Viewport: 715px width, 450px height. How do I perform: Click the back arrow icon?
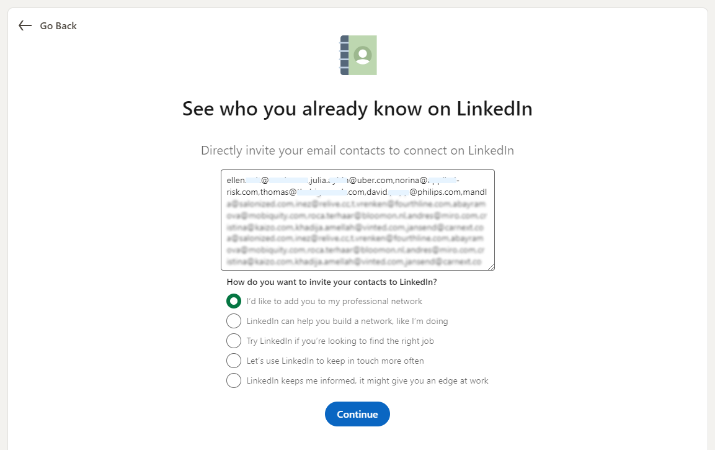pyautogui.click(x=24, y=25)
